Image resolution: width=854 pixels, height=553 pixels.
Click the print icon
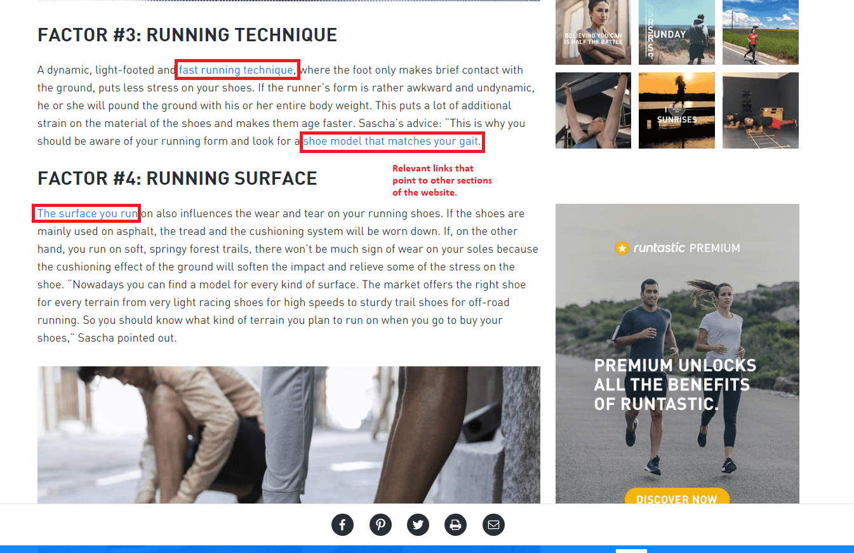click(455, 525)
